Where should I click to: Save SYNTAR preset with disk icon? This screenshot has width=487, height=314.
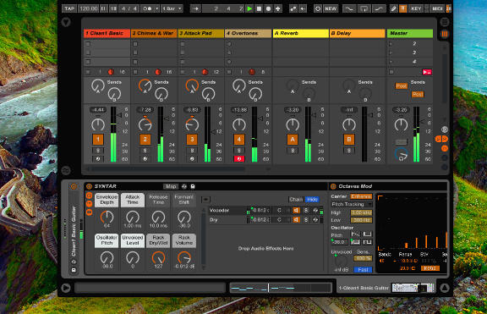193,186
